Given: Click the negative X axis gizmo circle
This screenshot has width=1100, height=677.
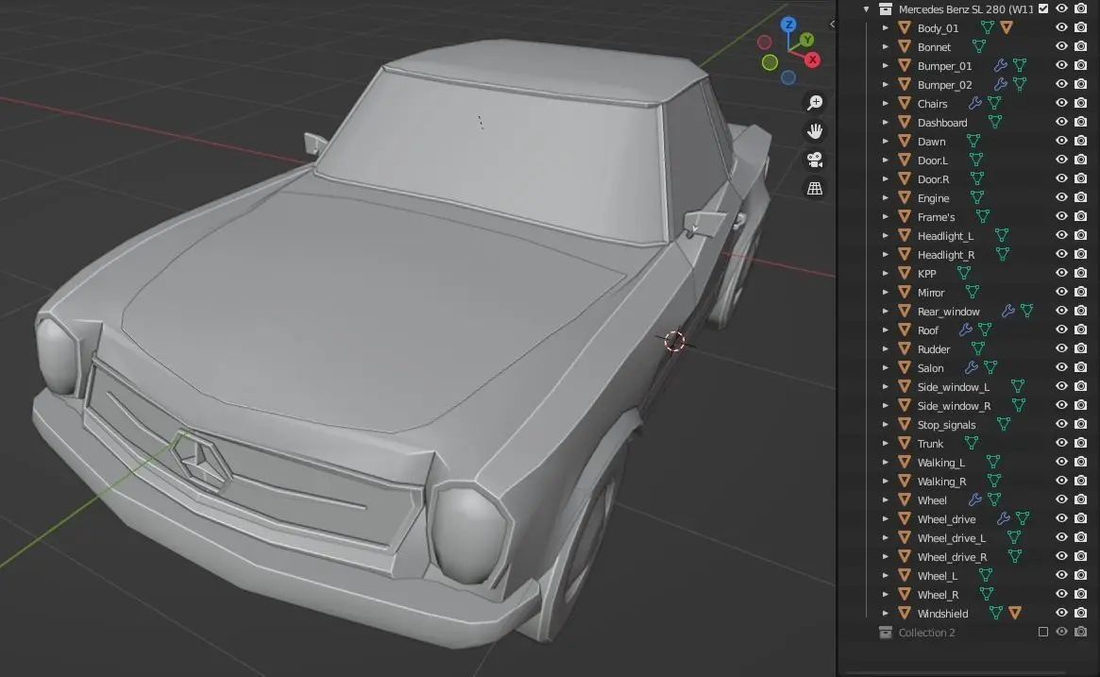Looking at the screenshot, I should pyautogui.click(x=765, y=42).
